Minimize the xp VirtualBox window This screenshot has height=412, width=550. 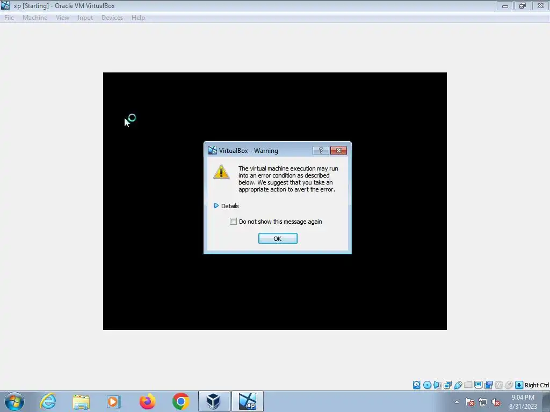[x=505, y=5]
